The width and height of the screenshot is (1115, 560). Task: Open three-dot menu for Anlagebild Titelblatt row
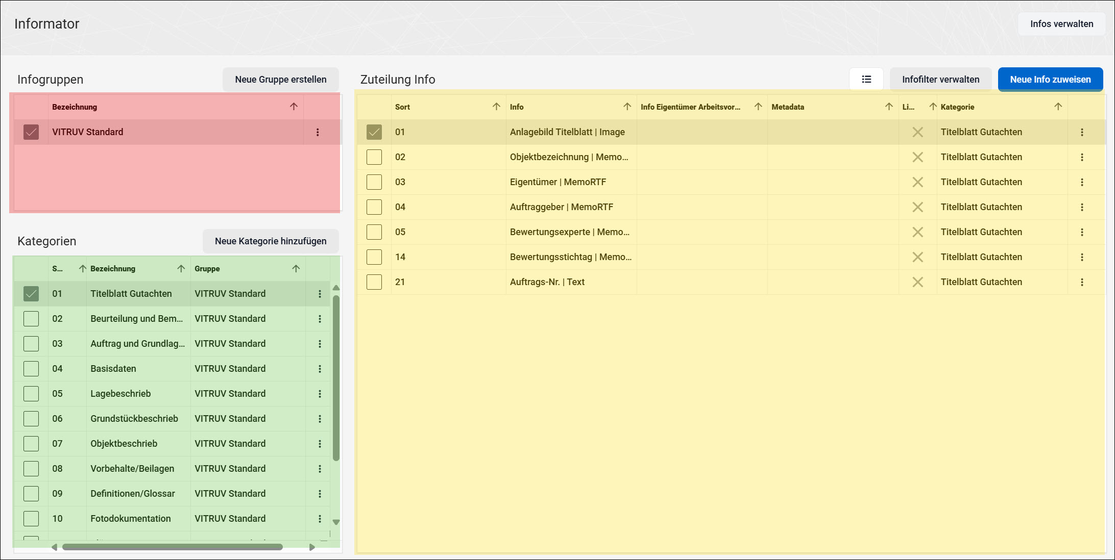1082,132
